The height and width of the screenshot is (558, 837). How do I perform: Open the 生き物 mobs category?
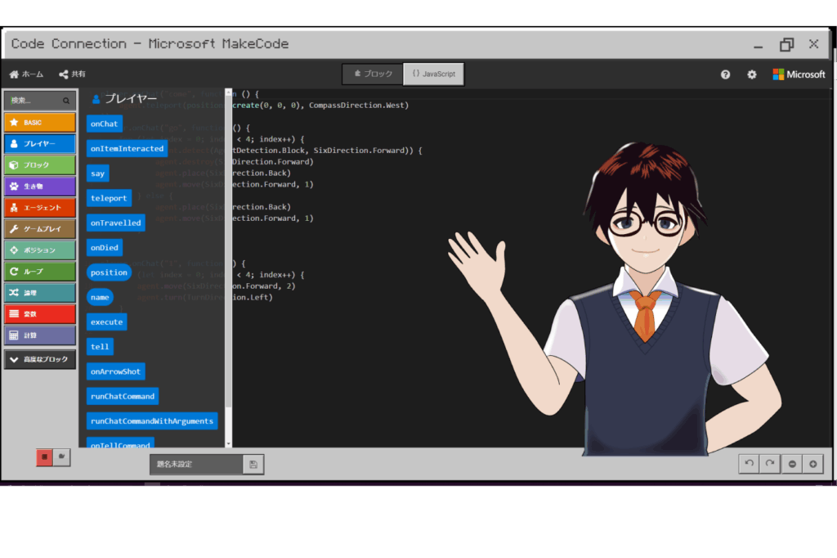coord(40,186)
